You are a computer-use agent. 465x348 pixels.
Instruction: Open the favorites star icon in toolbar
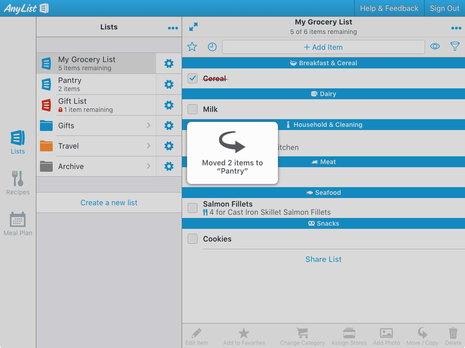coord(192,47)
